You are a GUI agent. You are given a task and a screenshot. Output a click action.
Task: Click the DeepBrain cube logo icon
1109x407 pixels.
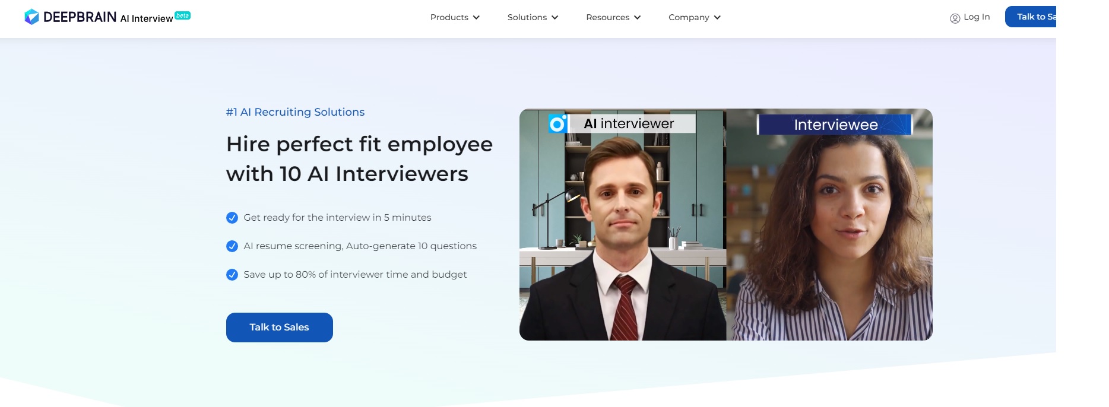[31, 17]
